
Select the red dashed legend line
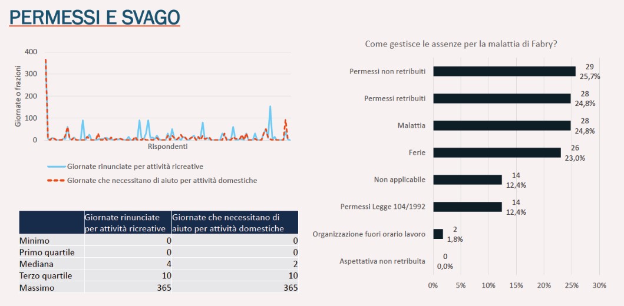tap(56, 181)
